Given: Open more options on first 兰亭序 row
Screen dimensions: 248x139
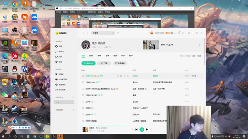Looking at the screenshot, I should point(128,76).
